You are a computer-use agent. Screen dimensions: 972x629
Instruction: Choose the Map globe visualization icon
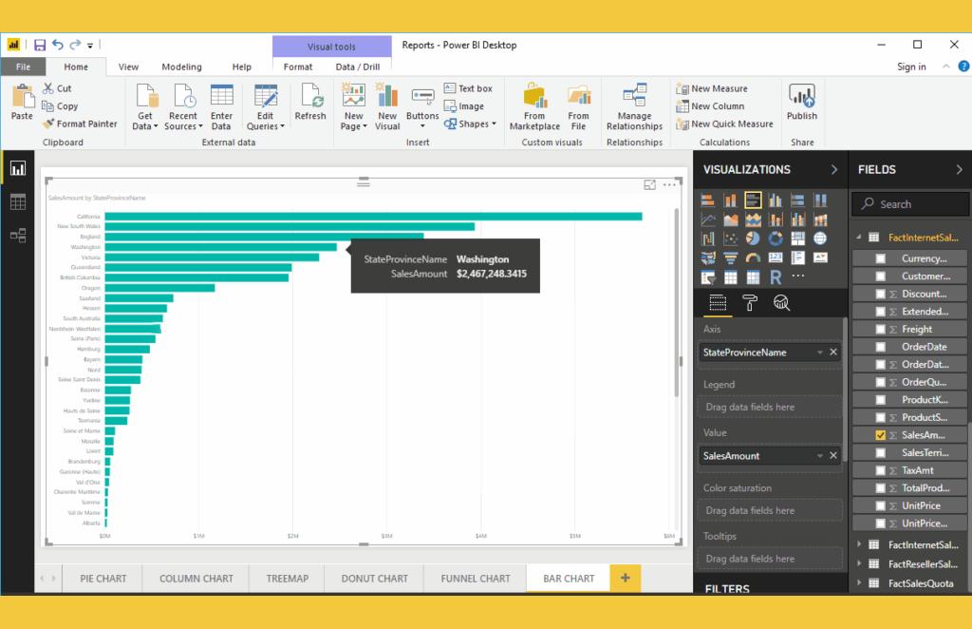pos(820,238)
